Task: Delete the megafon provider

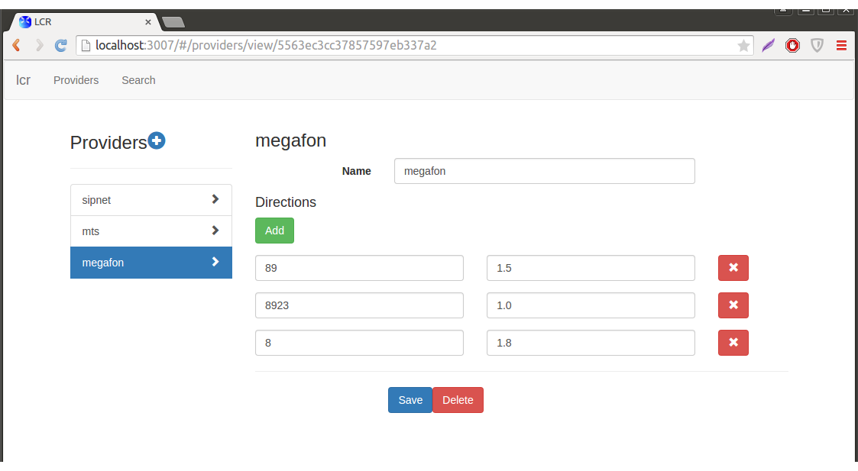Action: pos(458,400)
